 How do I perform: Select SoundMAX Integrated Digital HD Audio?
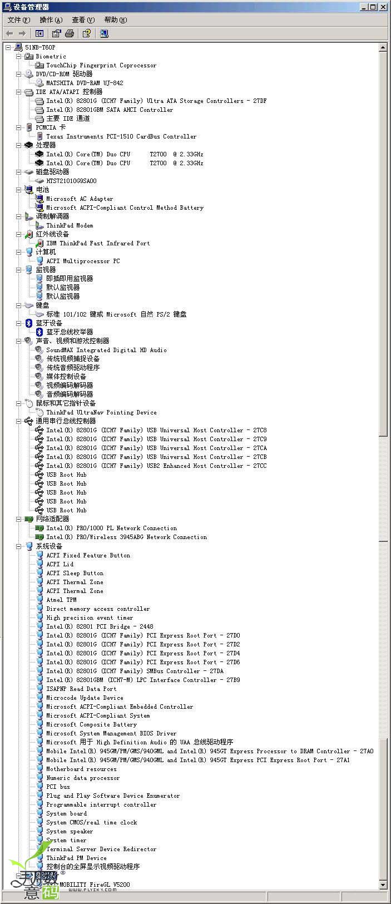click(x=106, y=350)
